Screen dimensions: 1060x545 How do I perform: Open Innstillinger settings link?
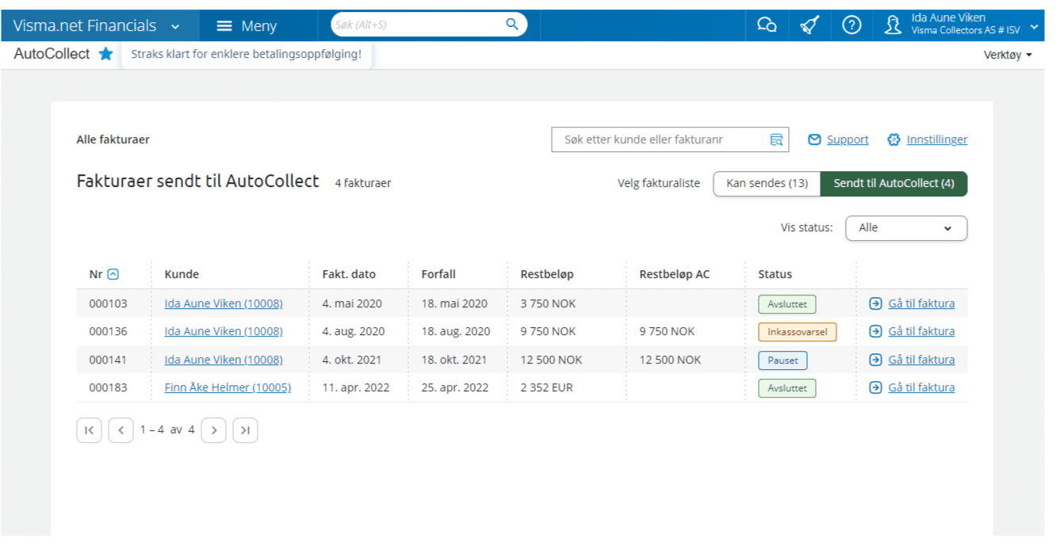(936, 140)
